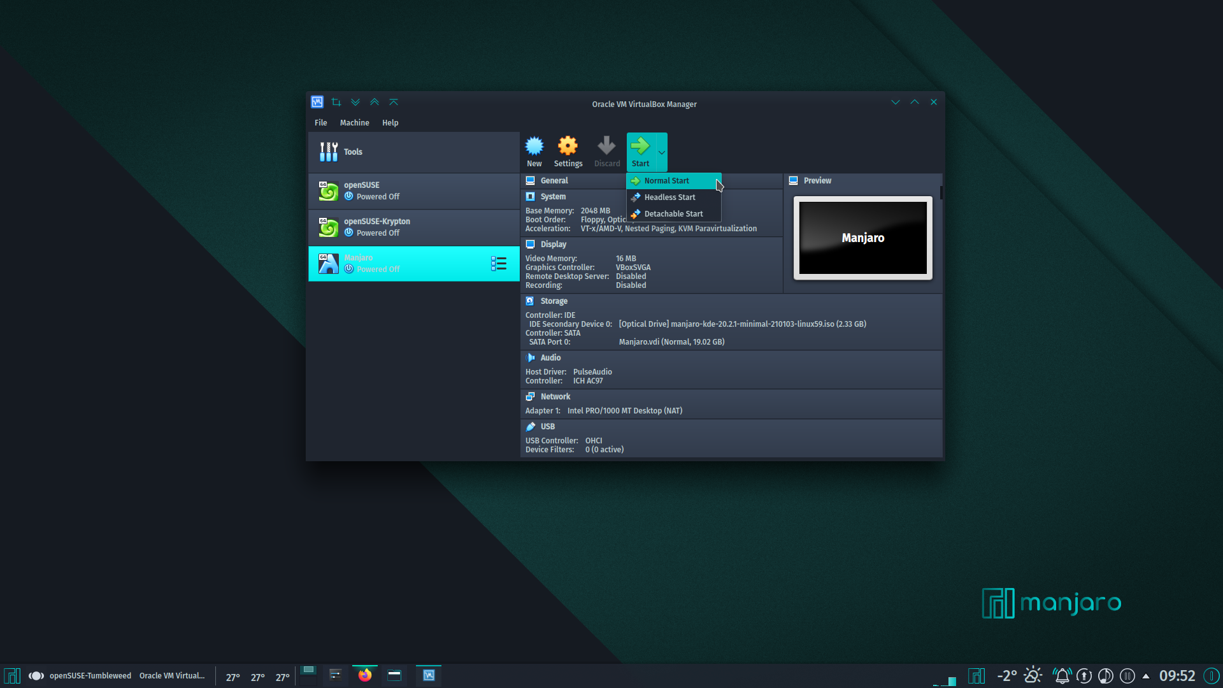Click the VirtualBox window menu icon in titlebar
1223x688 pixels.
(317, 102)
